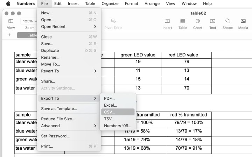
Task: Select green LED cell with value 19
Action: 138,63
